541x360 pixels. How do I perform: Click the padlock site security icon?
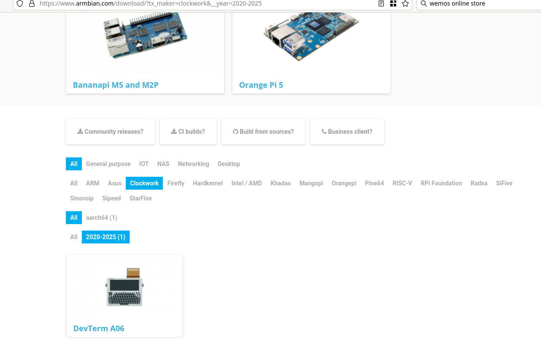point(31,3)
